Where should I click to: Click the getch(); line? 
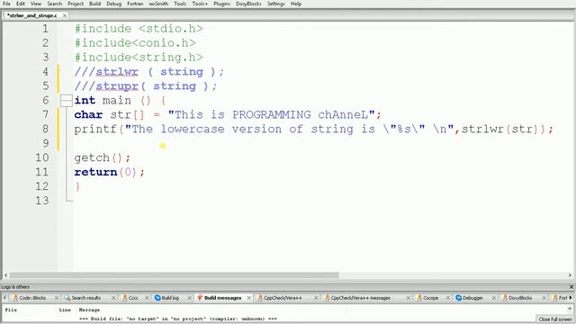click(102, 157)
